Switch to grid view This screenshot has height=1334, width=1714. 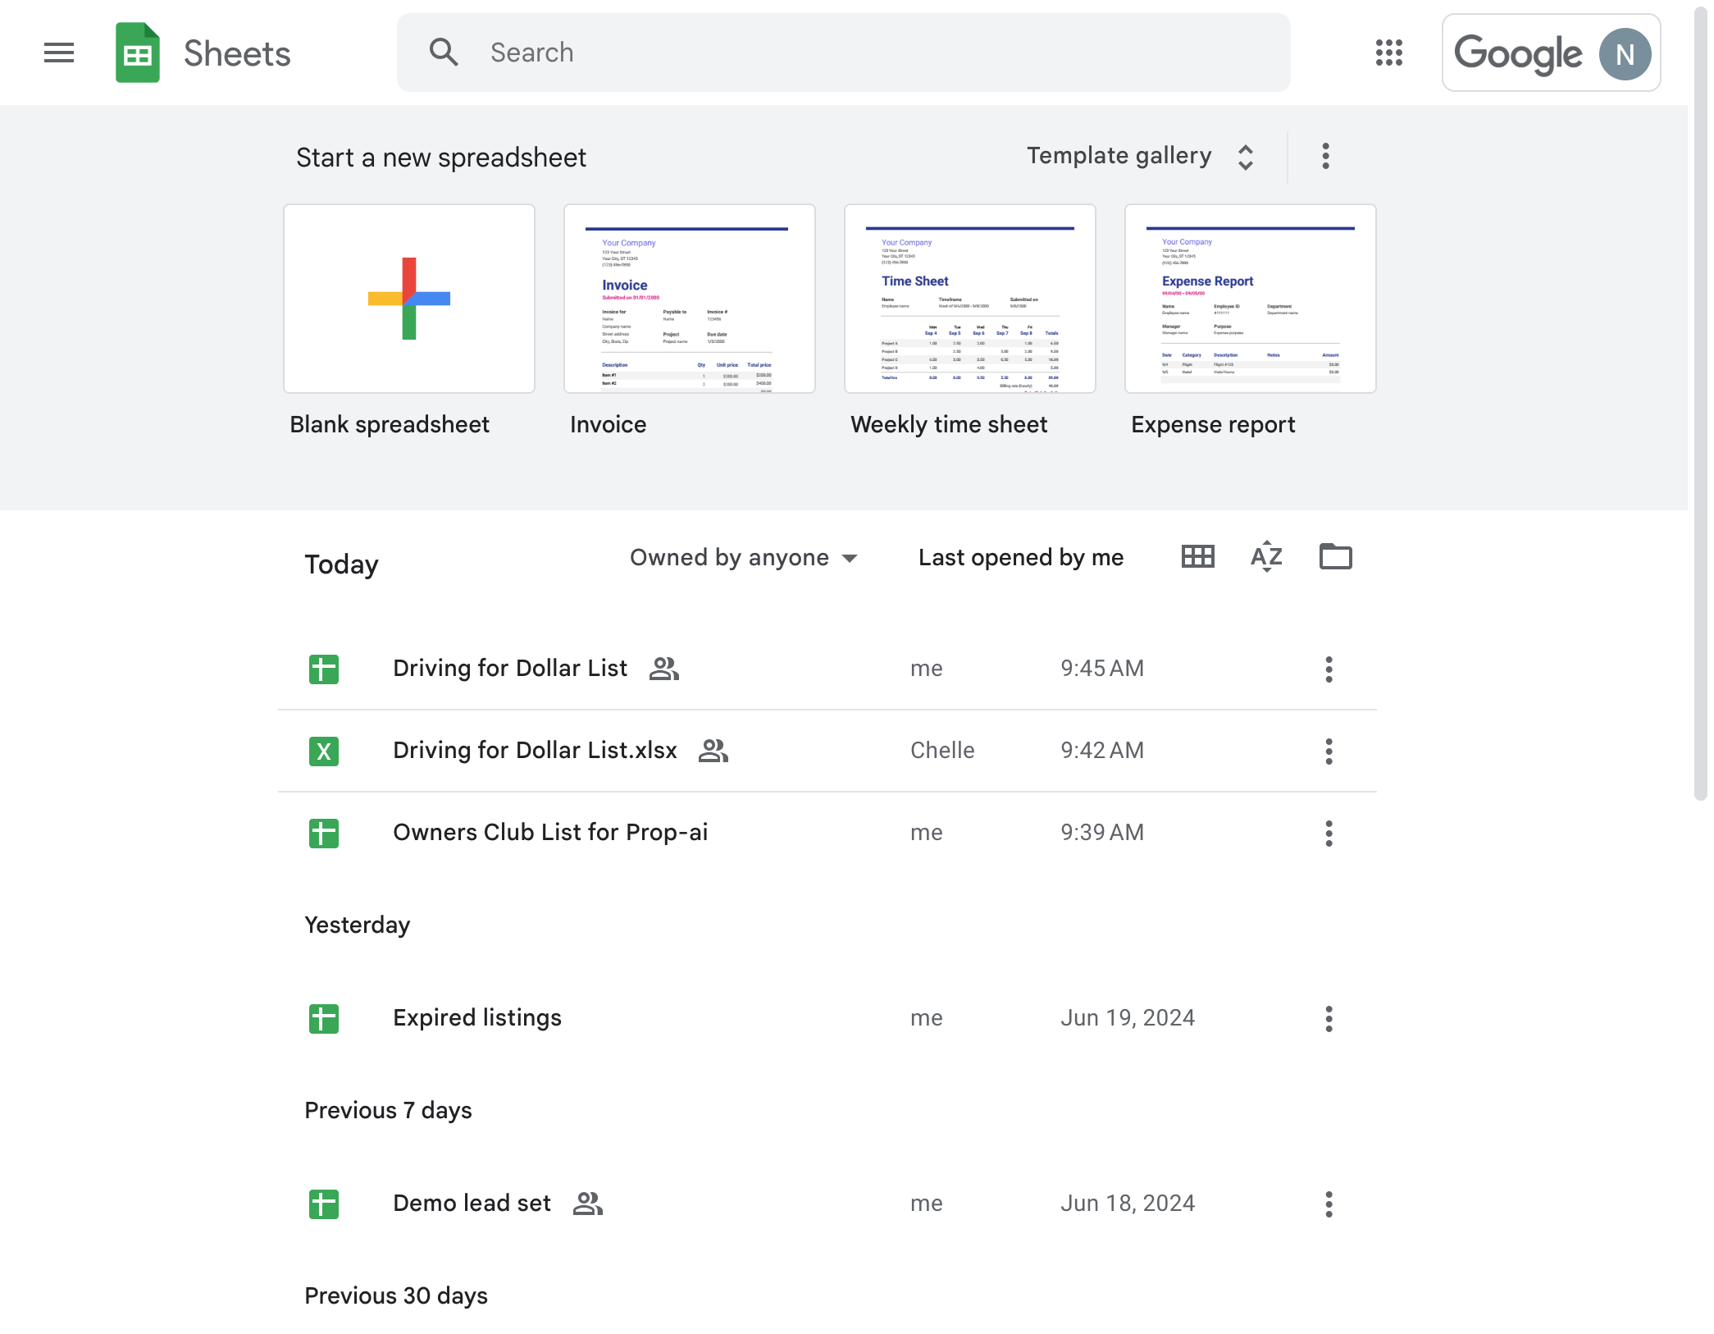(x=1198, y=557)
